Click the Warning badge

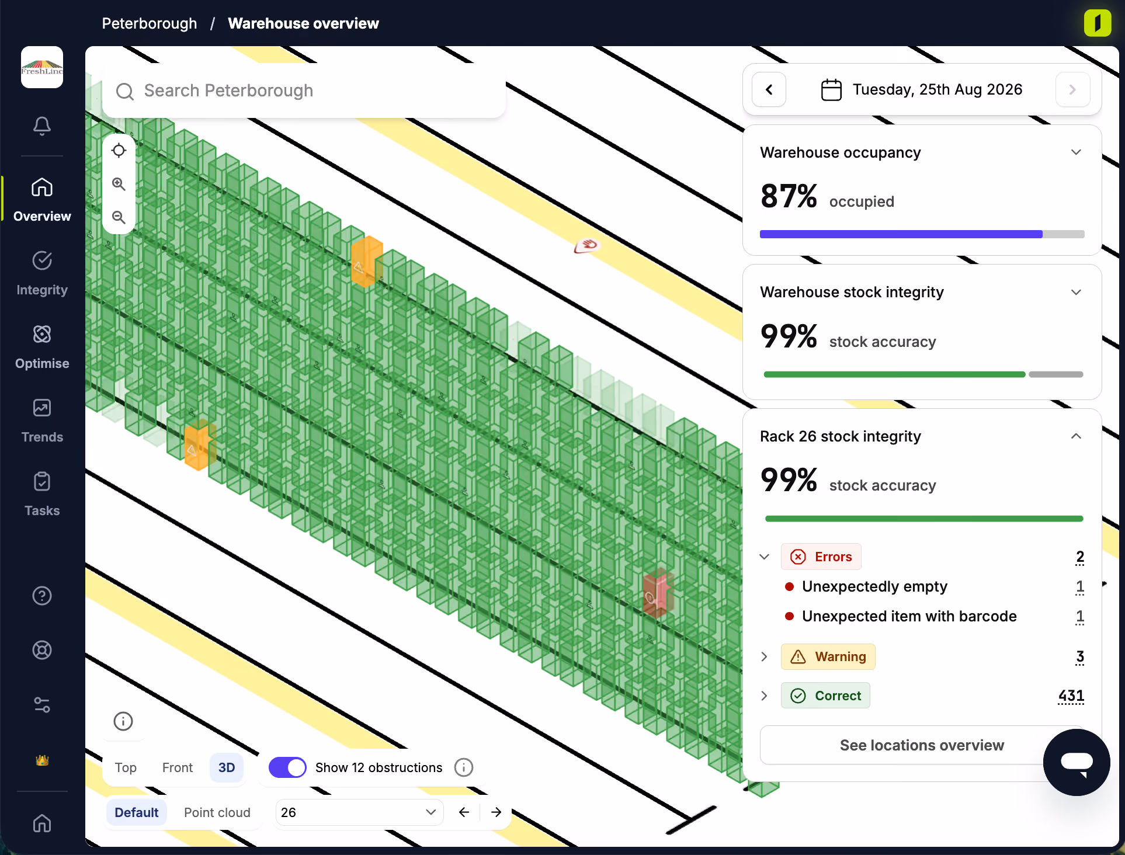[828, 656]
